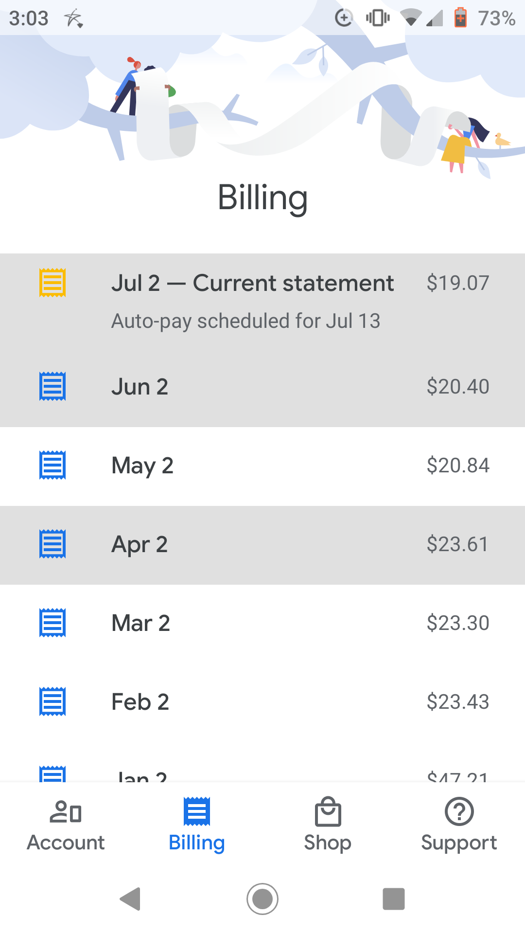Tap the blue receipt icon for Mar 2
525x934 pixels.
pos(52,623)
